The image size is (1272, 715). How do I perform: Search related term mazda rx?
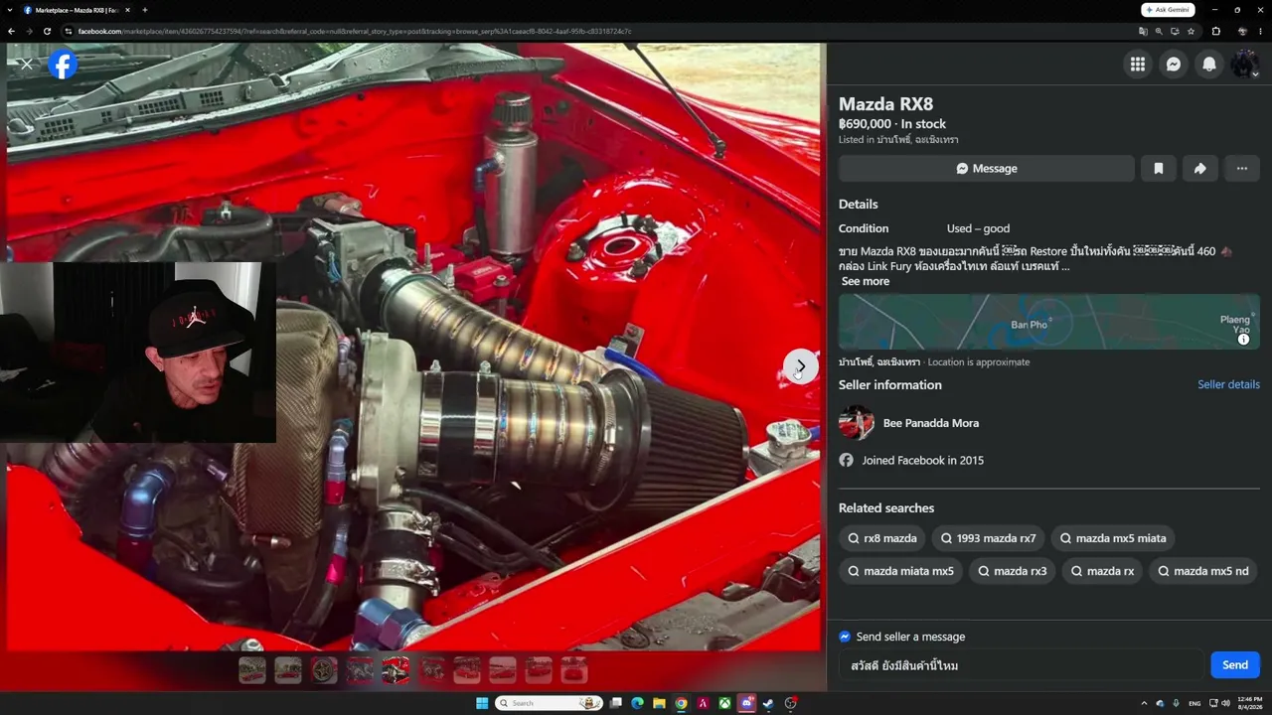[1102, 571]
